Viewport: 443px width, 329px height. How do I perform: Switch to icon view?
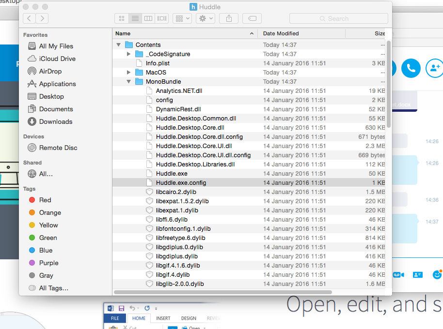(x=122, y=18)
